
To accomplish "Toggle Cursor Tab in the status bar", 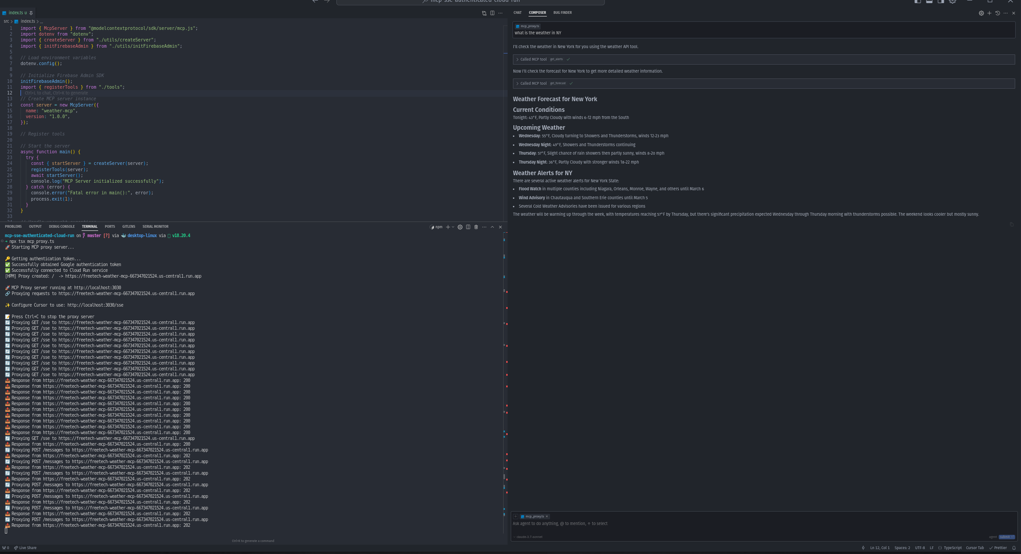I will 975,548.
